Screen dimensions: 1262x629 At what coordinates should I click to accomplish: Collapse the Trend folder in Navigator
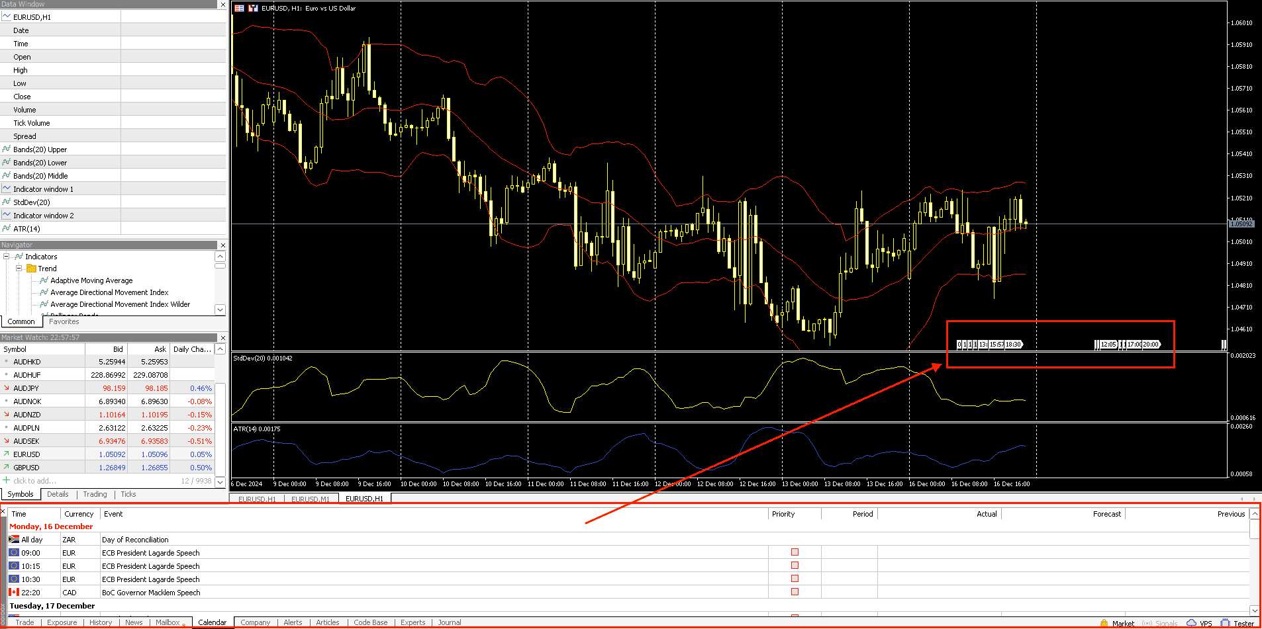[x=19, y=268]
